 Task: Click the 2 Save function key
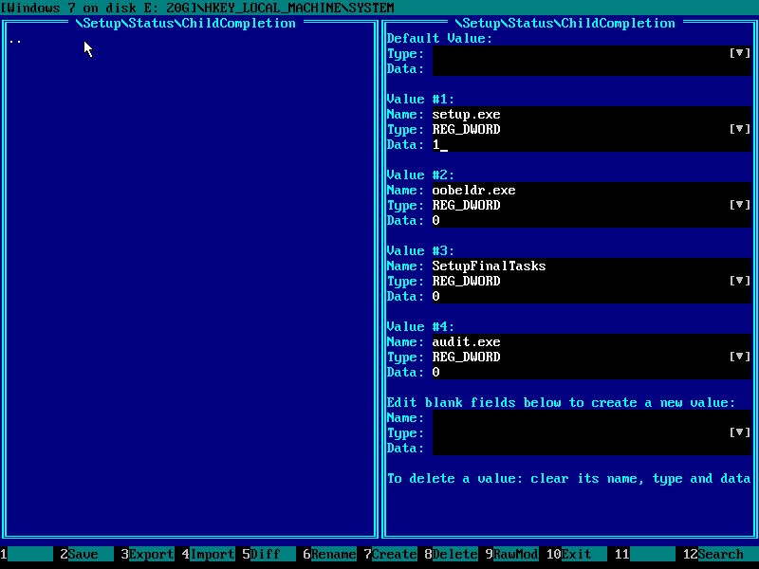86,554
